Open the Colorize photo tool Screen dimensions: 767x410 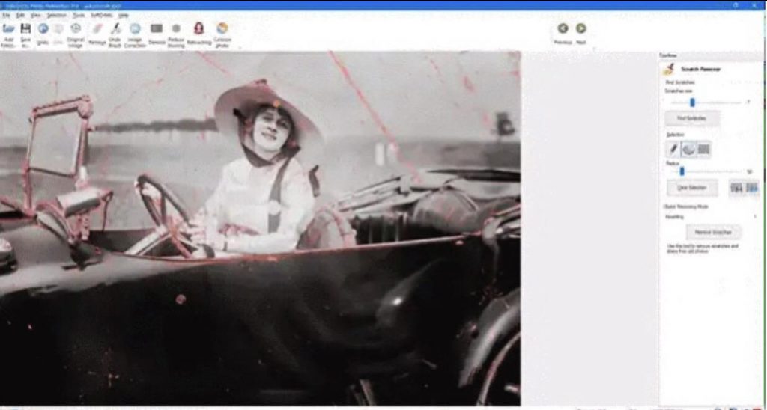tap(222, 32)
